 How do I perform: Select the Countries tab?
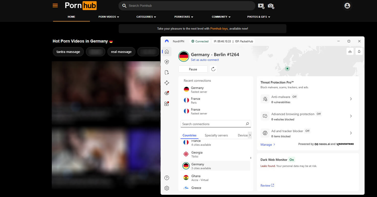point(189,135)
